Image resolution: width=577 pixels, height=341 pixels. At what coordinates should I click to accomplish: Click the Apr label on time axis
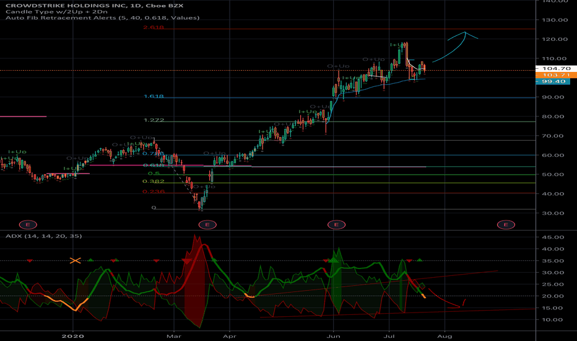click(230, 336)
